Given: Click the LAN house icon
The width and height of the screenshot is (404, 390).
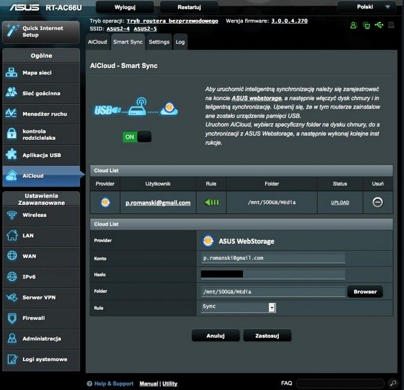Looking at the screenshot, I should pyautogui.click(x=12, y=235).
